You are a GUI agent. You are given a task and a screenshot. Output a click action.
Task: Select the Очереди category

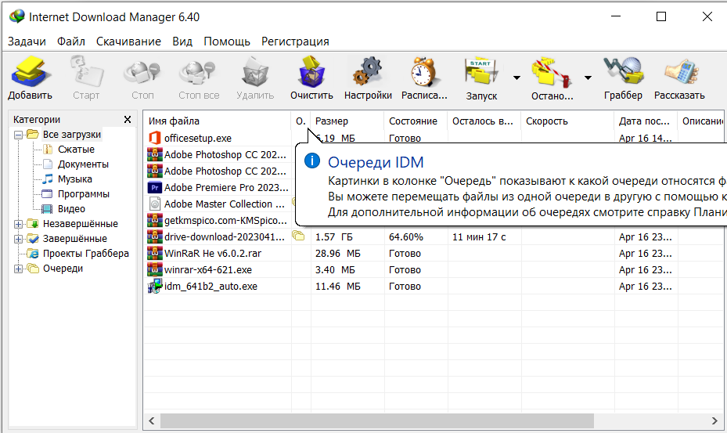click(x=63, y=269)
